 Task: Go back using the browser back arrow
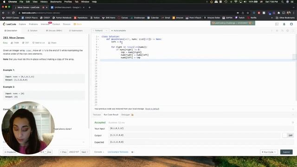click(x=3, y=13)
